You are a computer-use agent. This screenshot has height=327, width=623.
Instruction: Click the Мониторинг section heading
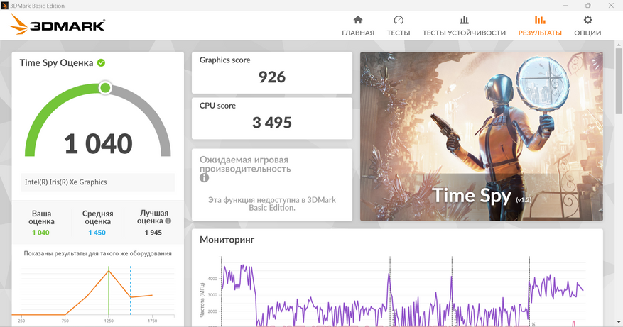pos(227,240)
